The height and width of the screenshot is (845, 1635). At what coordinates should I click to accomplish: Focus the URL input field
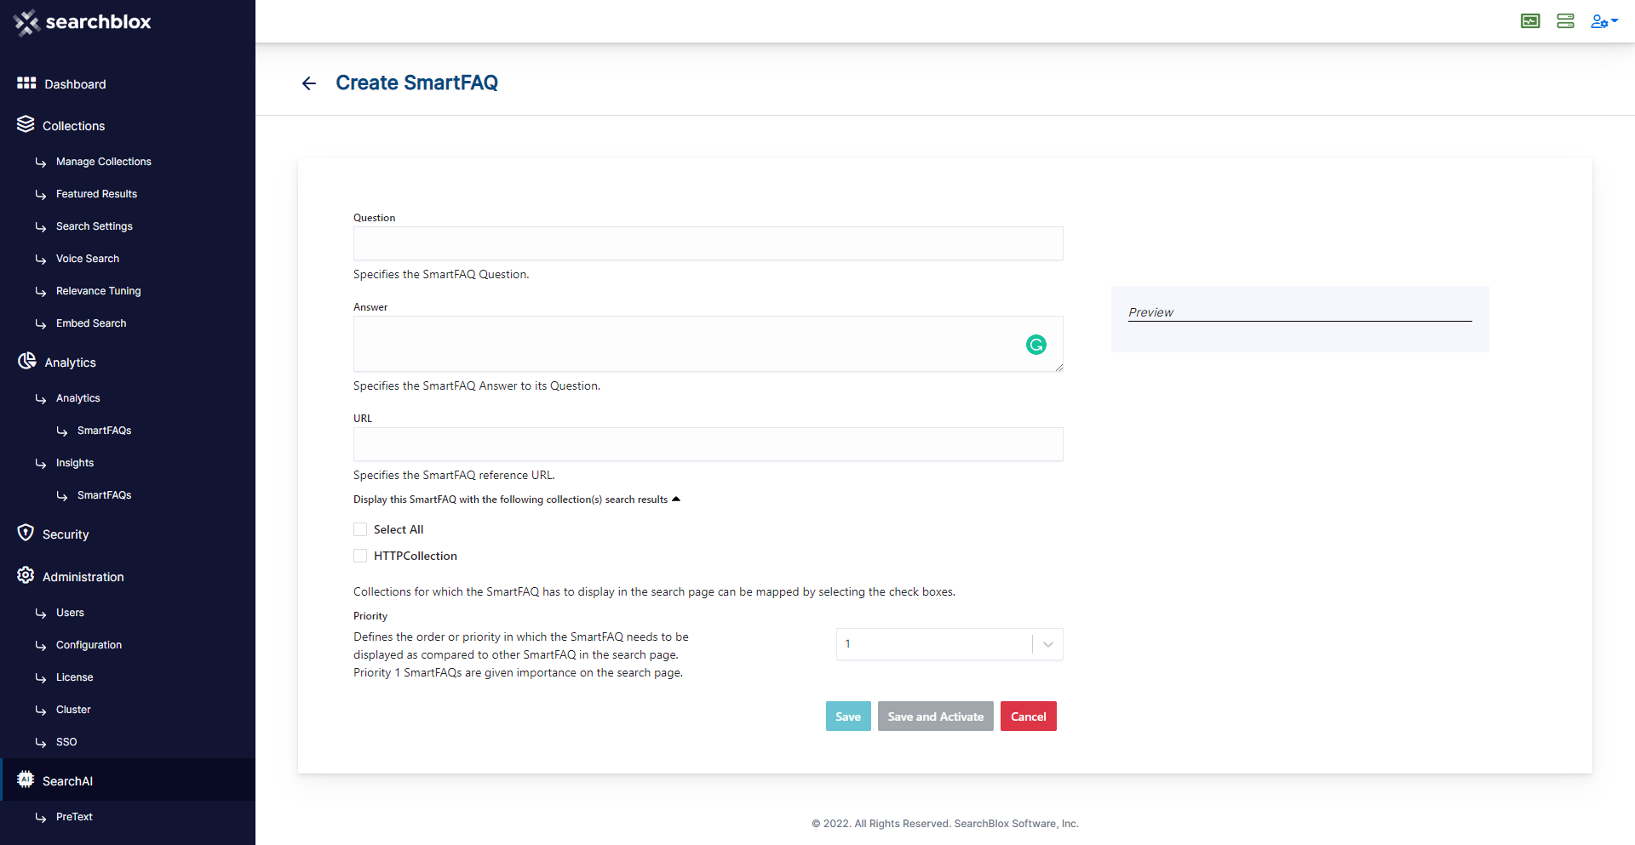tap(708, 444)
